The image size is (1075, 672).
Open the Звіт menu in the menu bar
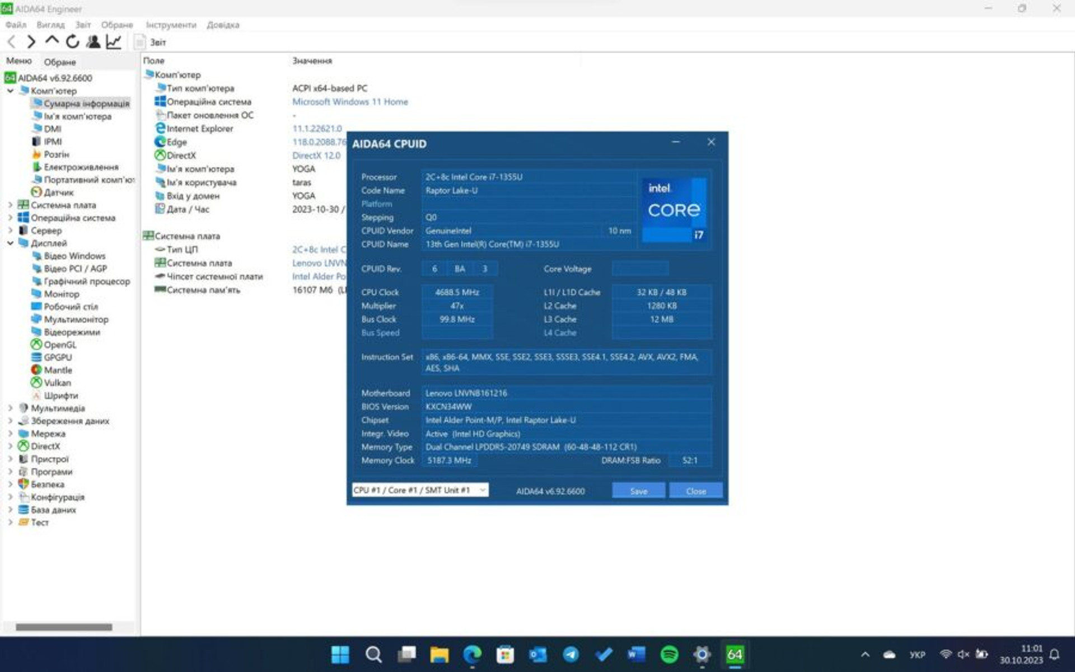point(83,25)
